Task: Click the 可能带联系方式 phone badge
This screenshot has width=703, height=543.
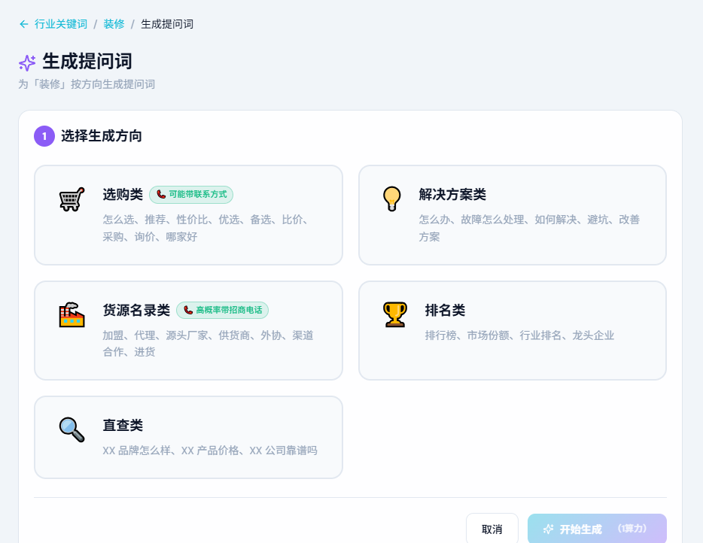Action: tap(191, 195)
